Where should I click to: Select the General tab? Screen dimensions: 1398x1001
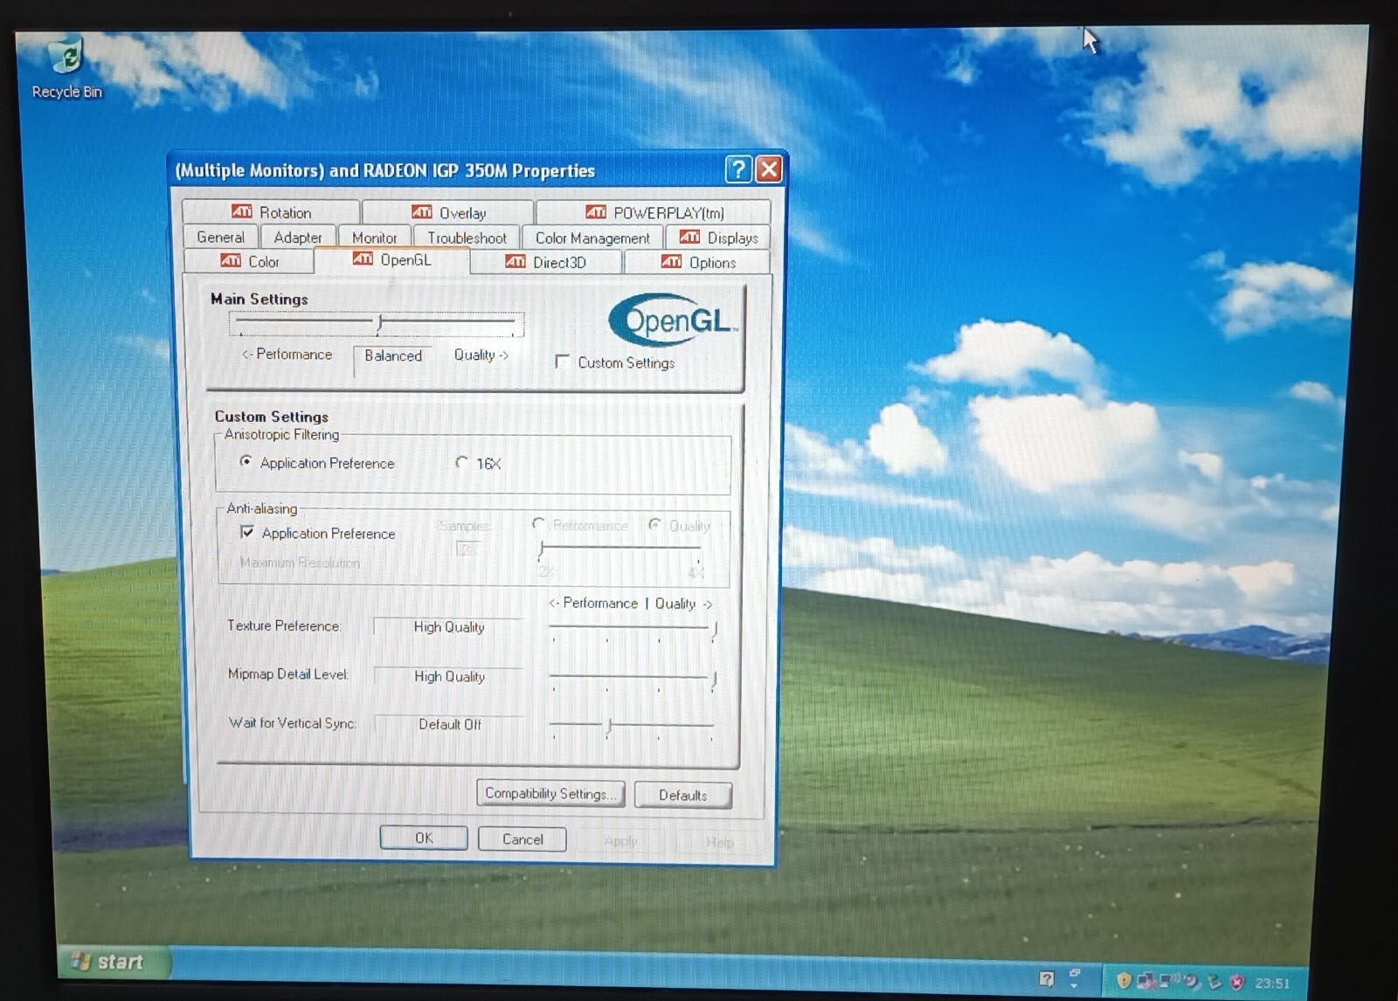[220, 238]
